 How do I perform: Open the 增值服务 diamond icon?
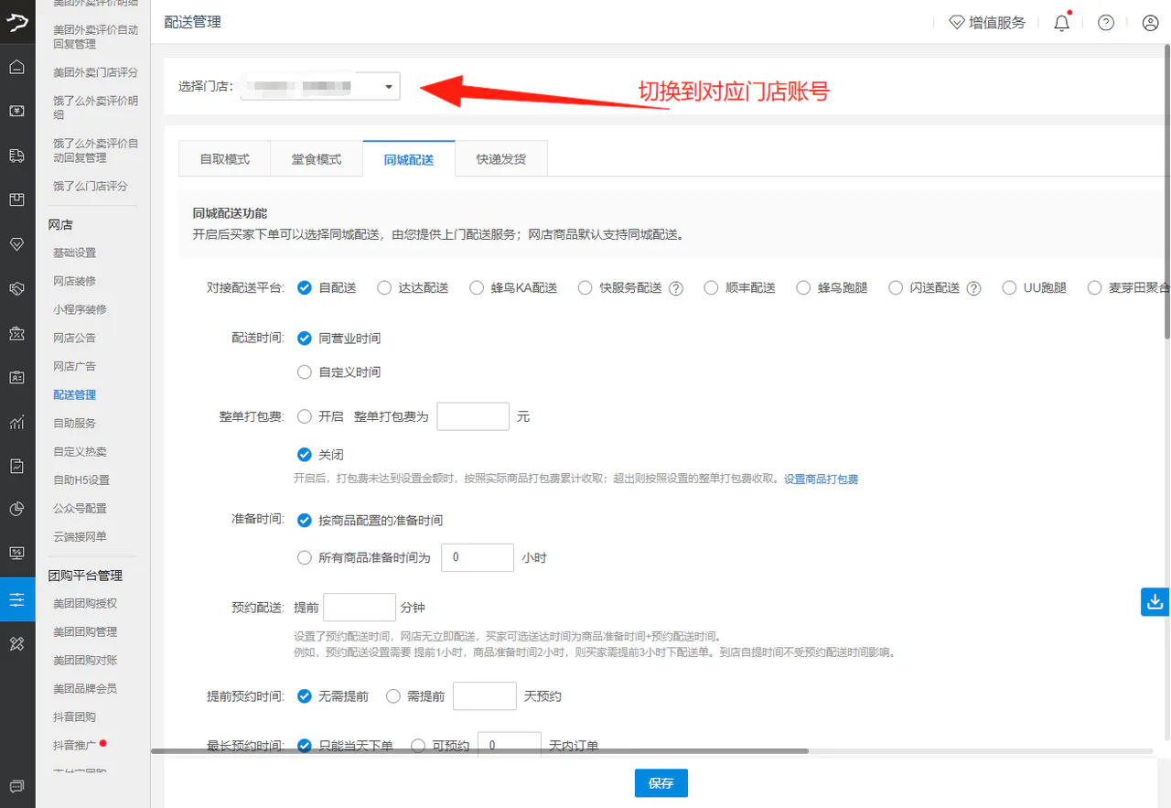(957, 23)
